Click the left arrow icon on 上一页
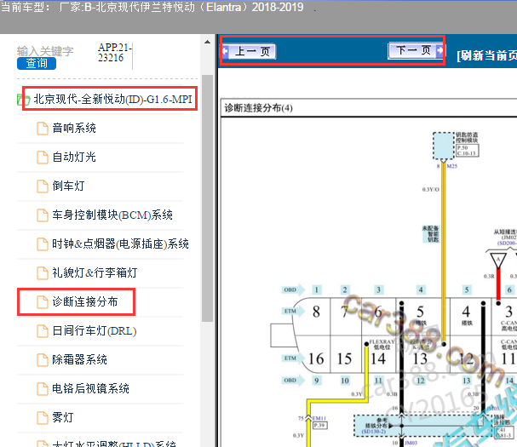The width and height of the screenshot is (517, 447). 226,51
